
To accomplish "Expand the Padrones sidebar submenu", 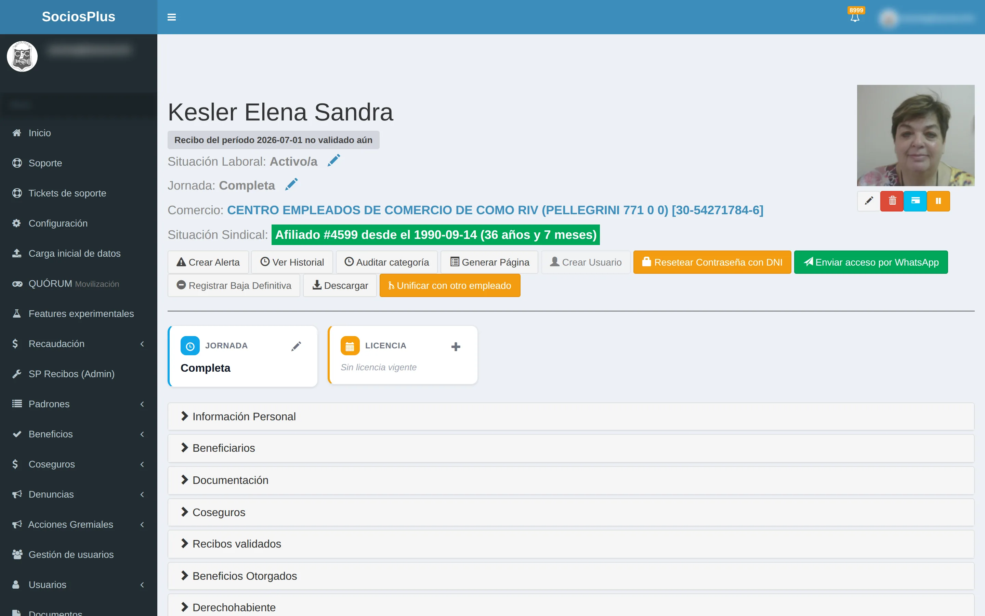I will (x=79, y=404).
